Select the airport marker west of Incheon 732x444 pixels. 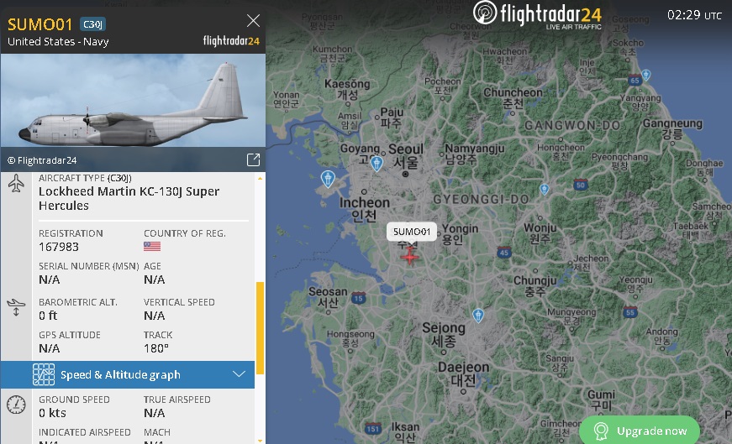[328, 179]
